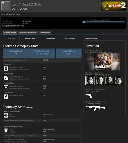Click the Past 2 weeks value 4h 18m

click(x=25, y=23)
